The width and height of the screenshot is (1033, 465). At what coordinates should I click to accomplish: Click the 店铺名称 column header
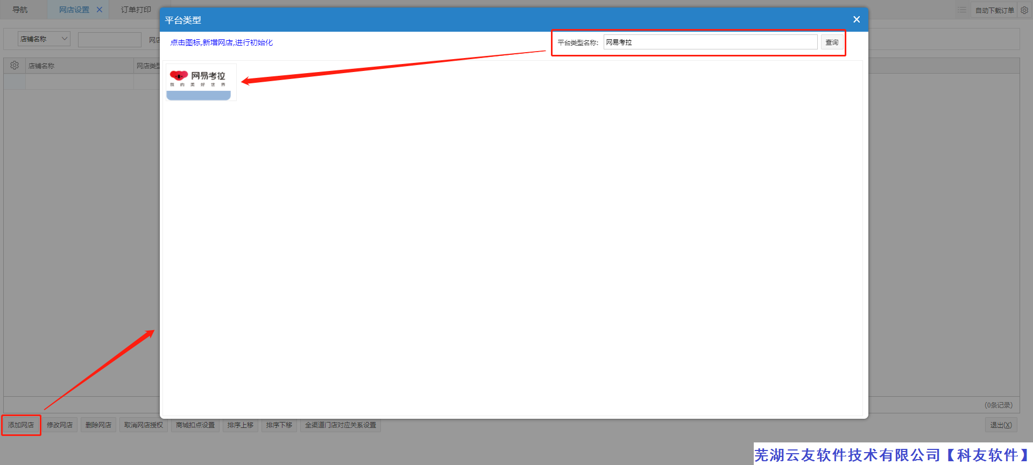(80, 66)
